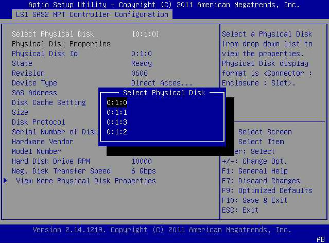The width and height of the screenshot is (329, 243).
Task: Open View More Physical Disk Properties submenu
Action: click(86, 181)
